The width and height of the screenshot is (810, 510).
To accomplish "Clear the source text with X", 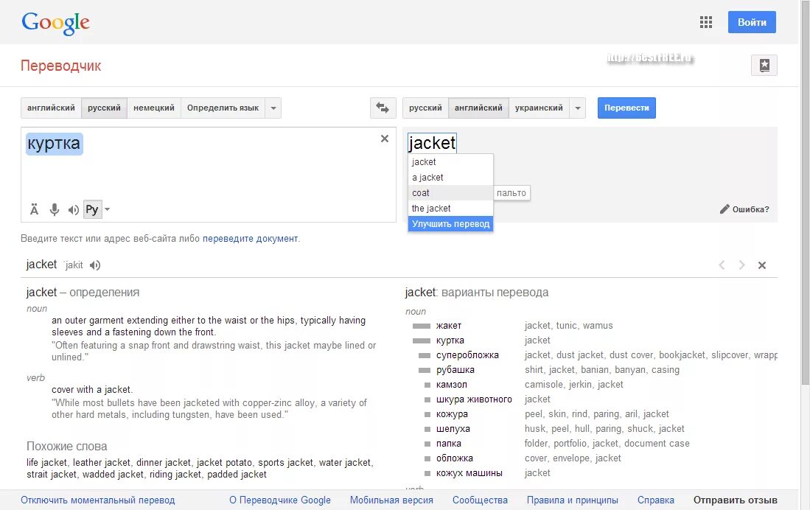I will pyautogui.click(x=384, y=139).
